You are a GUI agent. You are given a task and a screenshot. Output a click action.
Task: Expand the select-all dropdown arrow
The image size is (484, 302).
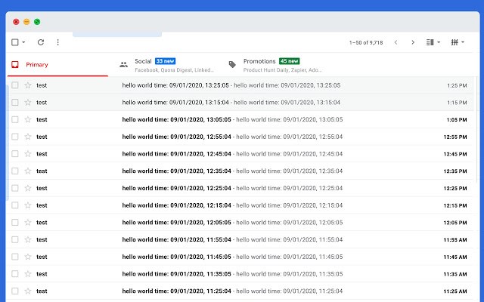pyautogui.click(x=23, y=42)
